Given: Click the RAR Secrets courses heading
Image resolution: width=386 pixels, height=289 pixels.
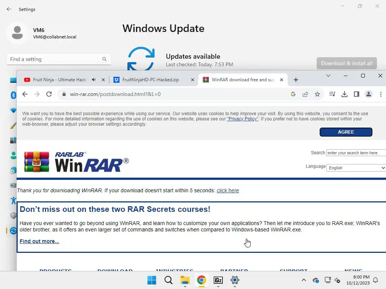Looking at the screenshot, I should [x=115, y=209].
